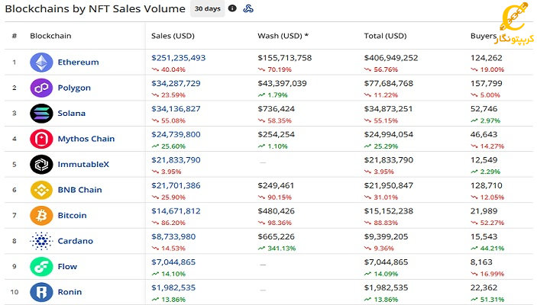Viewport: 537px width, 305px height.
Task: Click the # rank column header
Action: point(15,36)
